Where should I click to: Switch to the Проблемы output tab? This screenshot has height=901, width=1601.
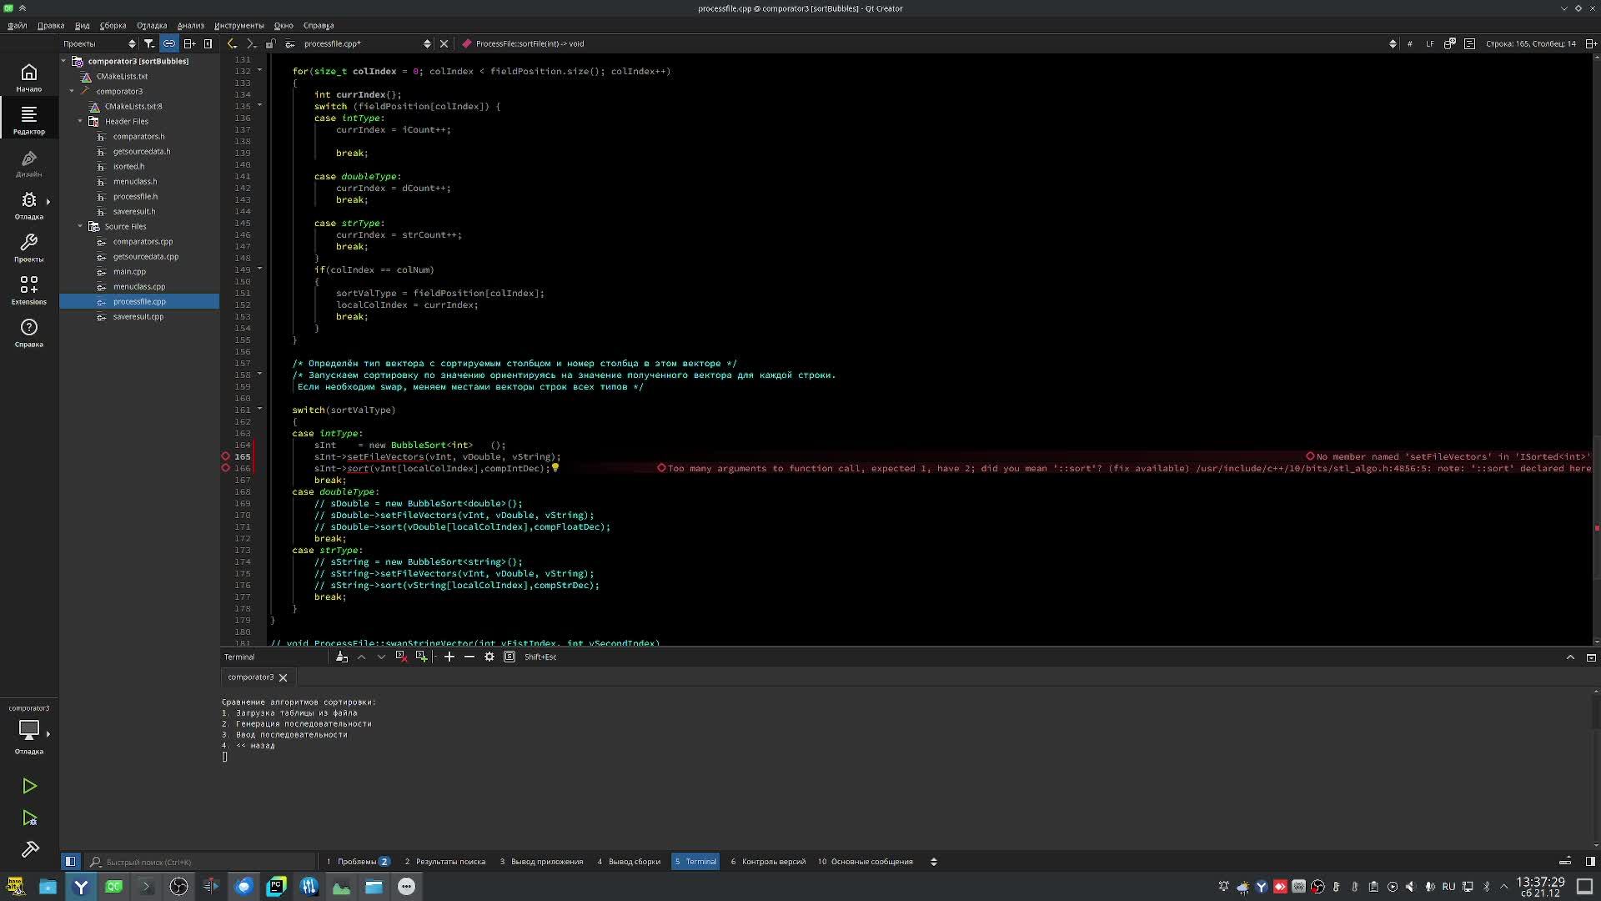[359, 862]
